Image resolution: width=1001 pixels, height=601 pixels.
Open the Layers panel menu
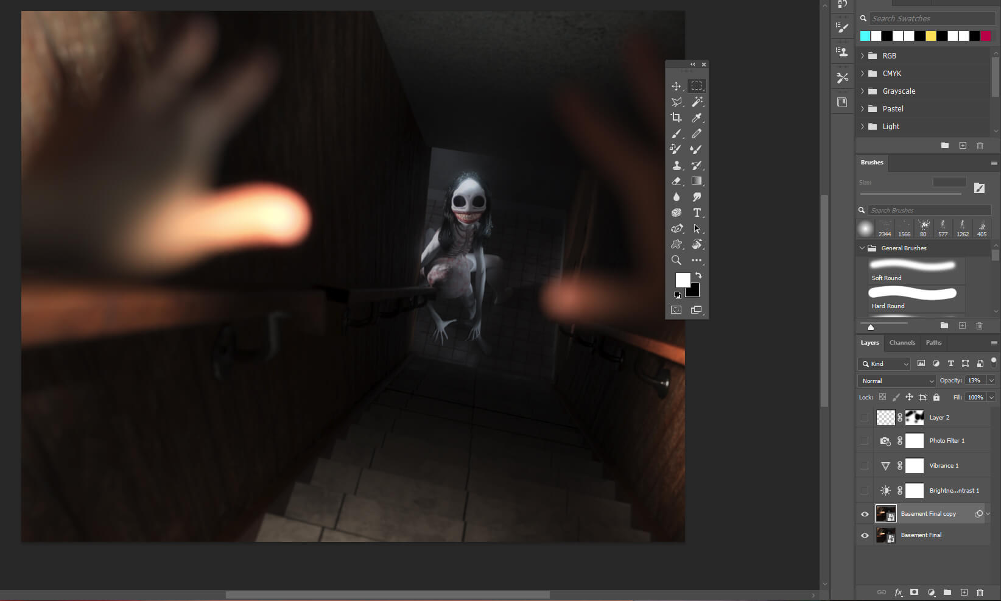pyautogui.click(x=994, y=343)
